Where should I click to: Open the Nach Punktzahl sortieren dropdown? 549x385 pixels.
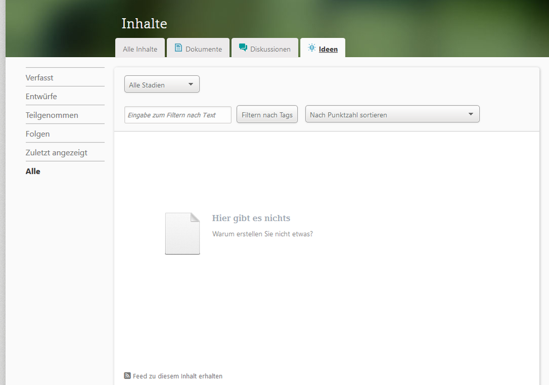(392, 114)
